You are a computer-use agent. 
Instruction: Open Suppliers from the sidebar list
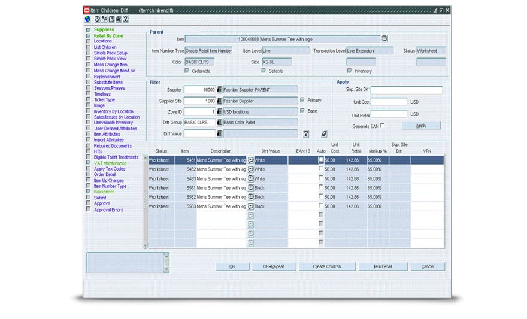[104, 29]
